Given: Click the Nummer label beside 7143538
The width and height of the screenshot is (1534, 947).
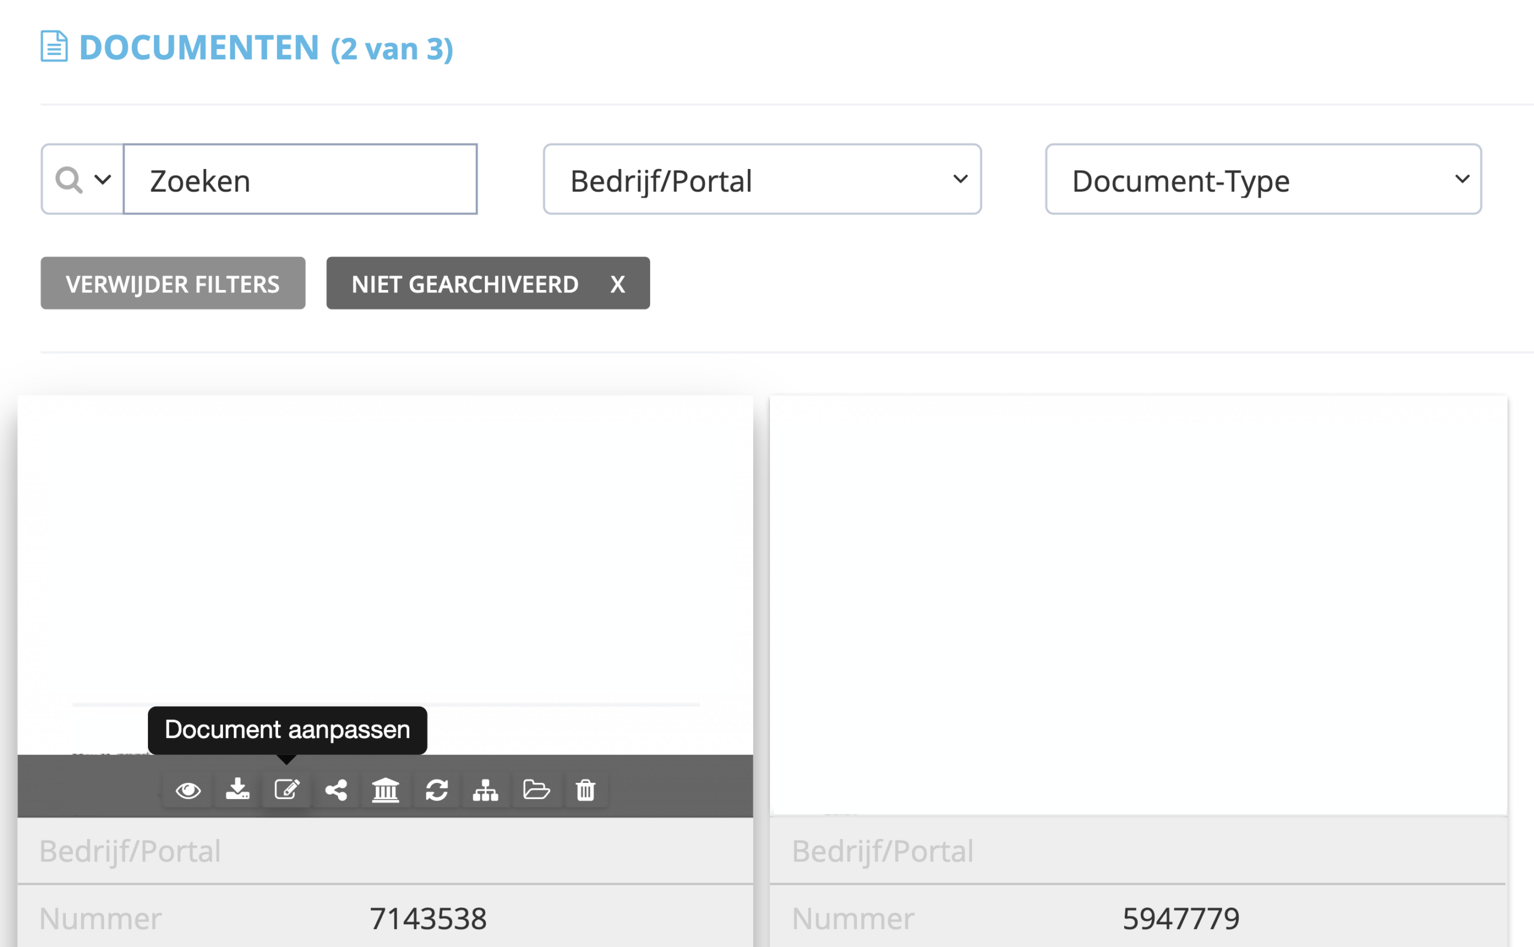Looking at the screenshot, I should (100, 919).
